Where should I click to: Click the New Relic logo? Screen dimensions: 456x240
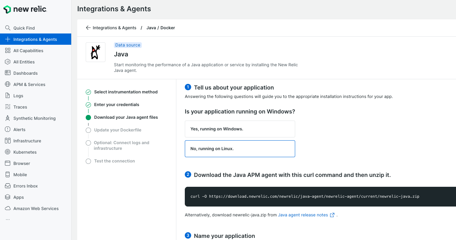pyautogui.click(x=25, y=9)
